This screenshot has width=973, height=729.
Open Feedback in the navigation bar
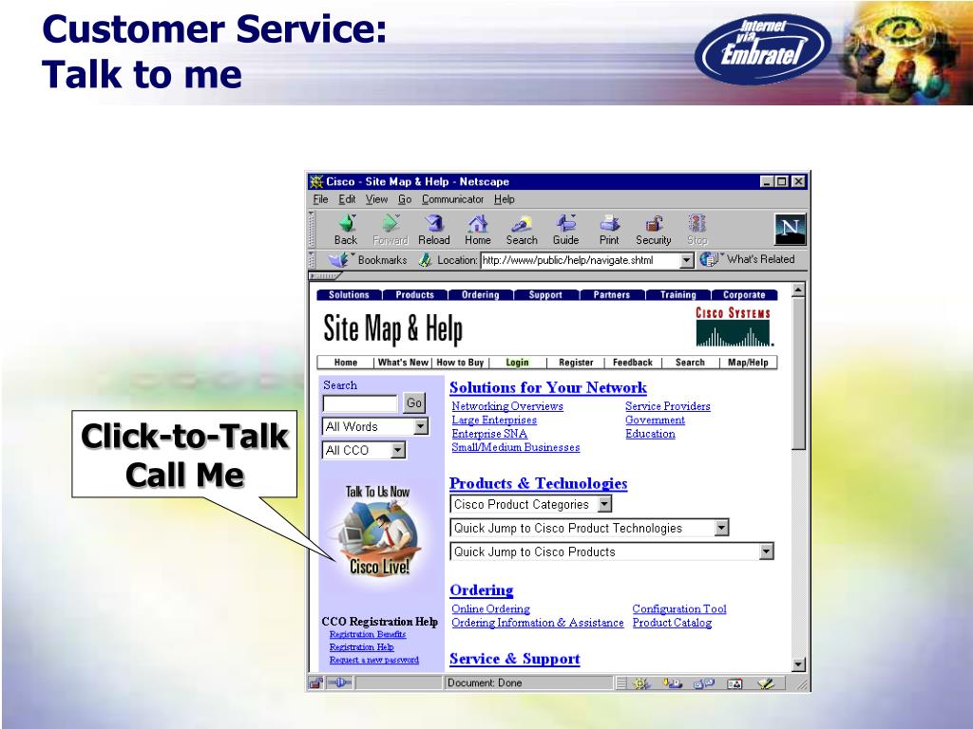(632, 363)
